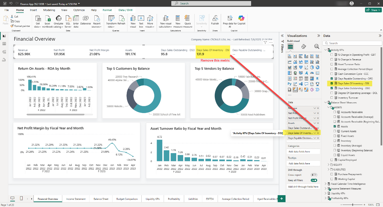Choose the Python visual (Py) icon
Screen dimensions: 383x207
(x=289, y=84)
